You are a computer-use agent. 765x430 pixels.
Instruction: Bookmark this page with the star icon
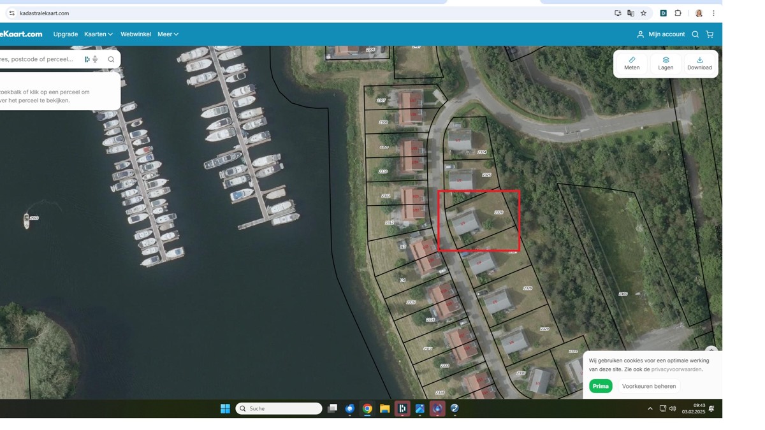[643, 13]
